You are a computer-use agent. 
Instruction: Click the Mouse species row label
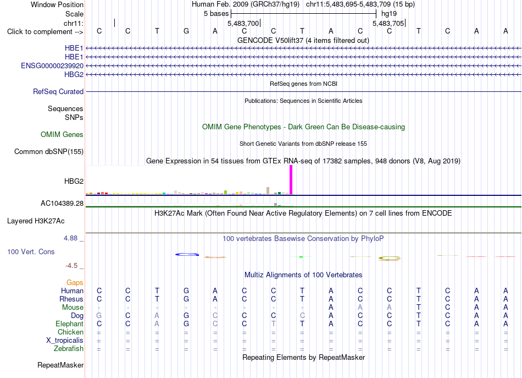click(x=73, y=308)
